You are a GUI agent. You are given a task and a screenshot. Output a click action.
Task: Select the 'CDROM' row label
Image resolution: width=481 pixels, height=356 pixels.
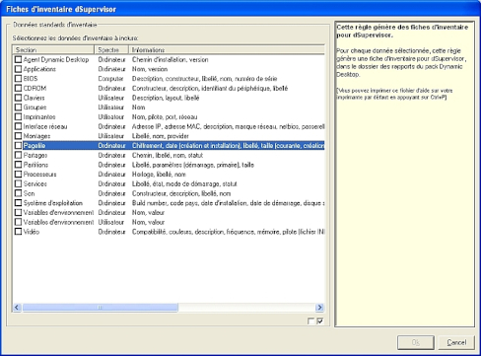(34, 88)
